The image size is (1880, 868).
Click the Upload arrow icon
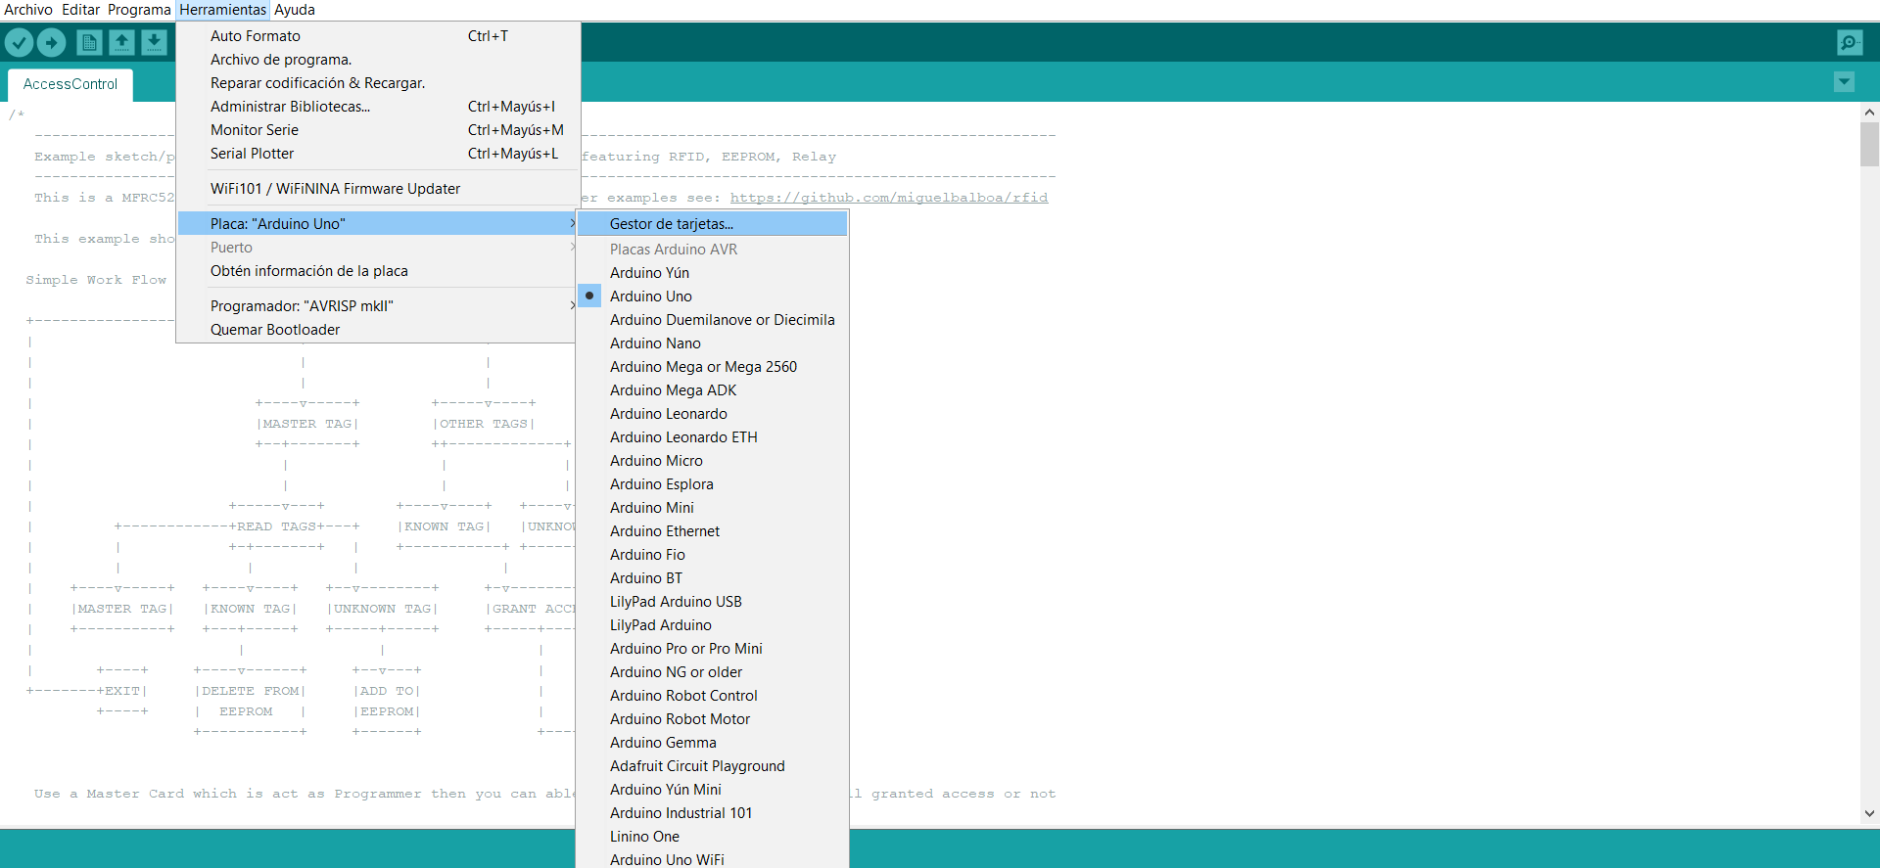(x=51, y=42)
